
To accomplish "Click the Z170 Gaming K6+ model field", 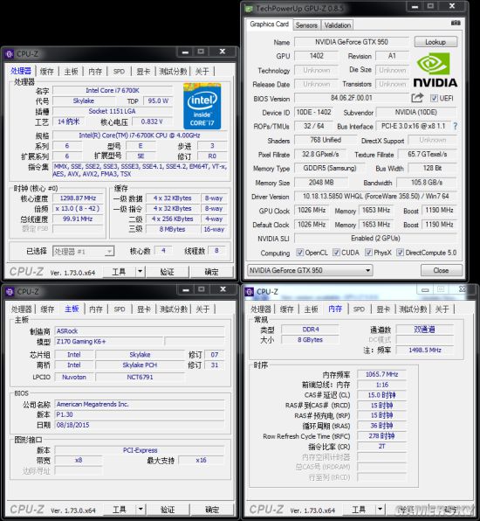I will pos(109,342).
